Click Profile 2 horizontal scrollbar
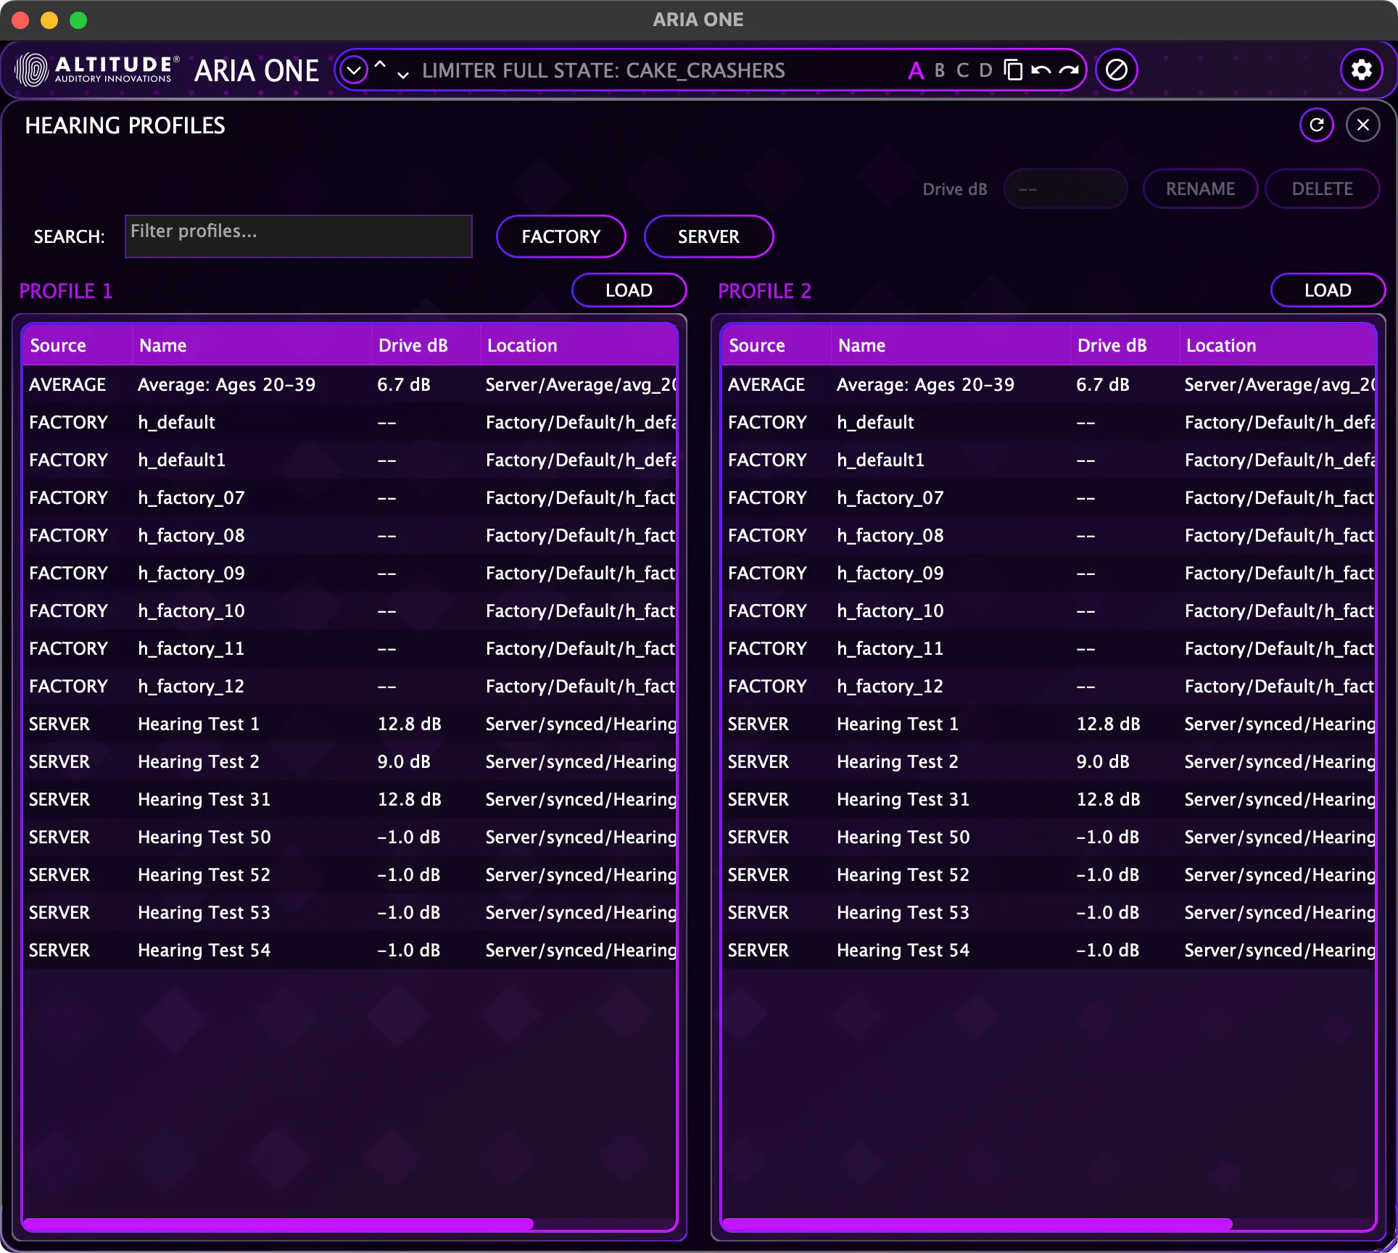Viewport: 1398px width, 1253px height. pyautogui.click(x=977, y=1224)
